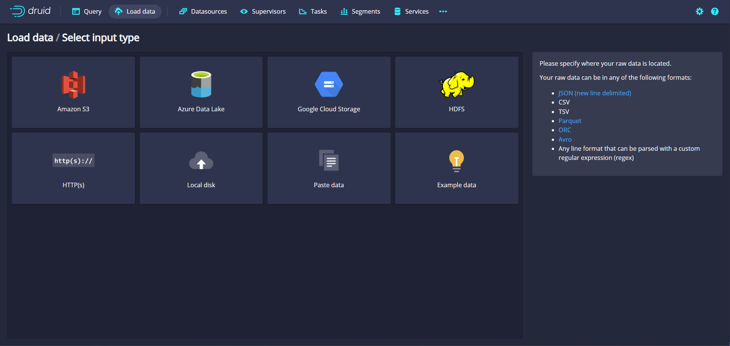Click the Supervisors eye icon
730x346 pixels.
244,11
